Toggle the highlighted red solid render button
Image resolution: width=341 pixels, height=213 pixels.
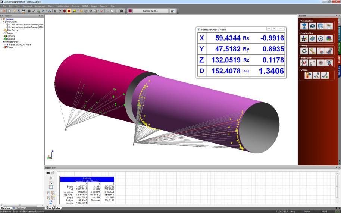(x=69, y=11)
